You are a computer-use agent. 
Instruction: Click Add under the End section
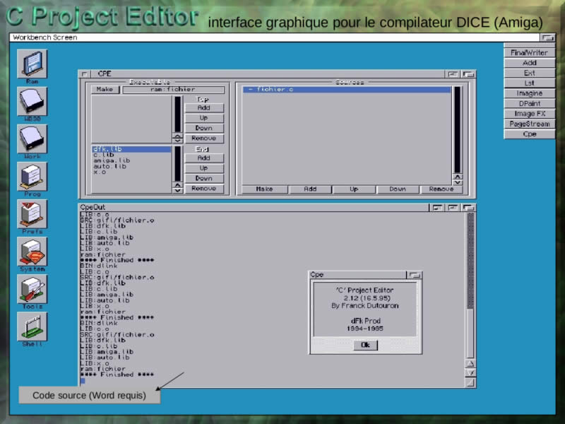[204, 158]
